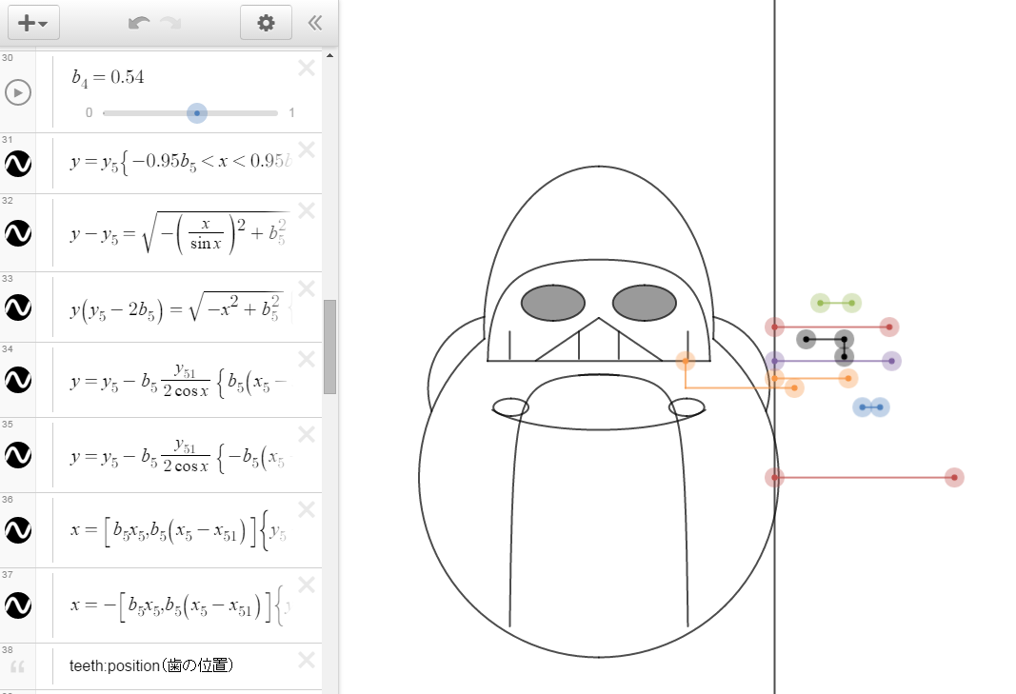Select the lower red point on the axis
The height and width of the screenshot is (694, 1016).
click(774, 478)
